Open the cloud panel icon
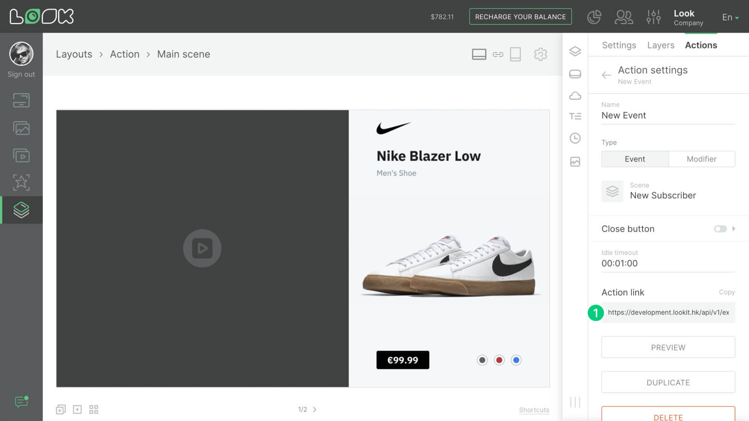Screen dimensions: 749x421 click(575, 96)
